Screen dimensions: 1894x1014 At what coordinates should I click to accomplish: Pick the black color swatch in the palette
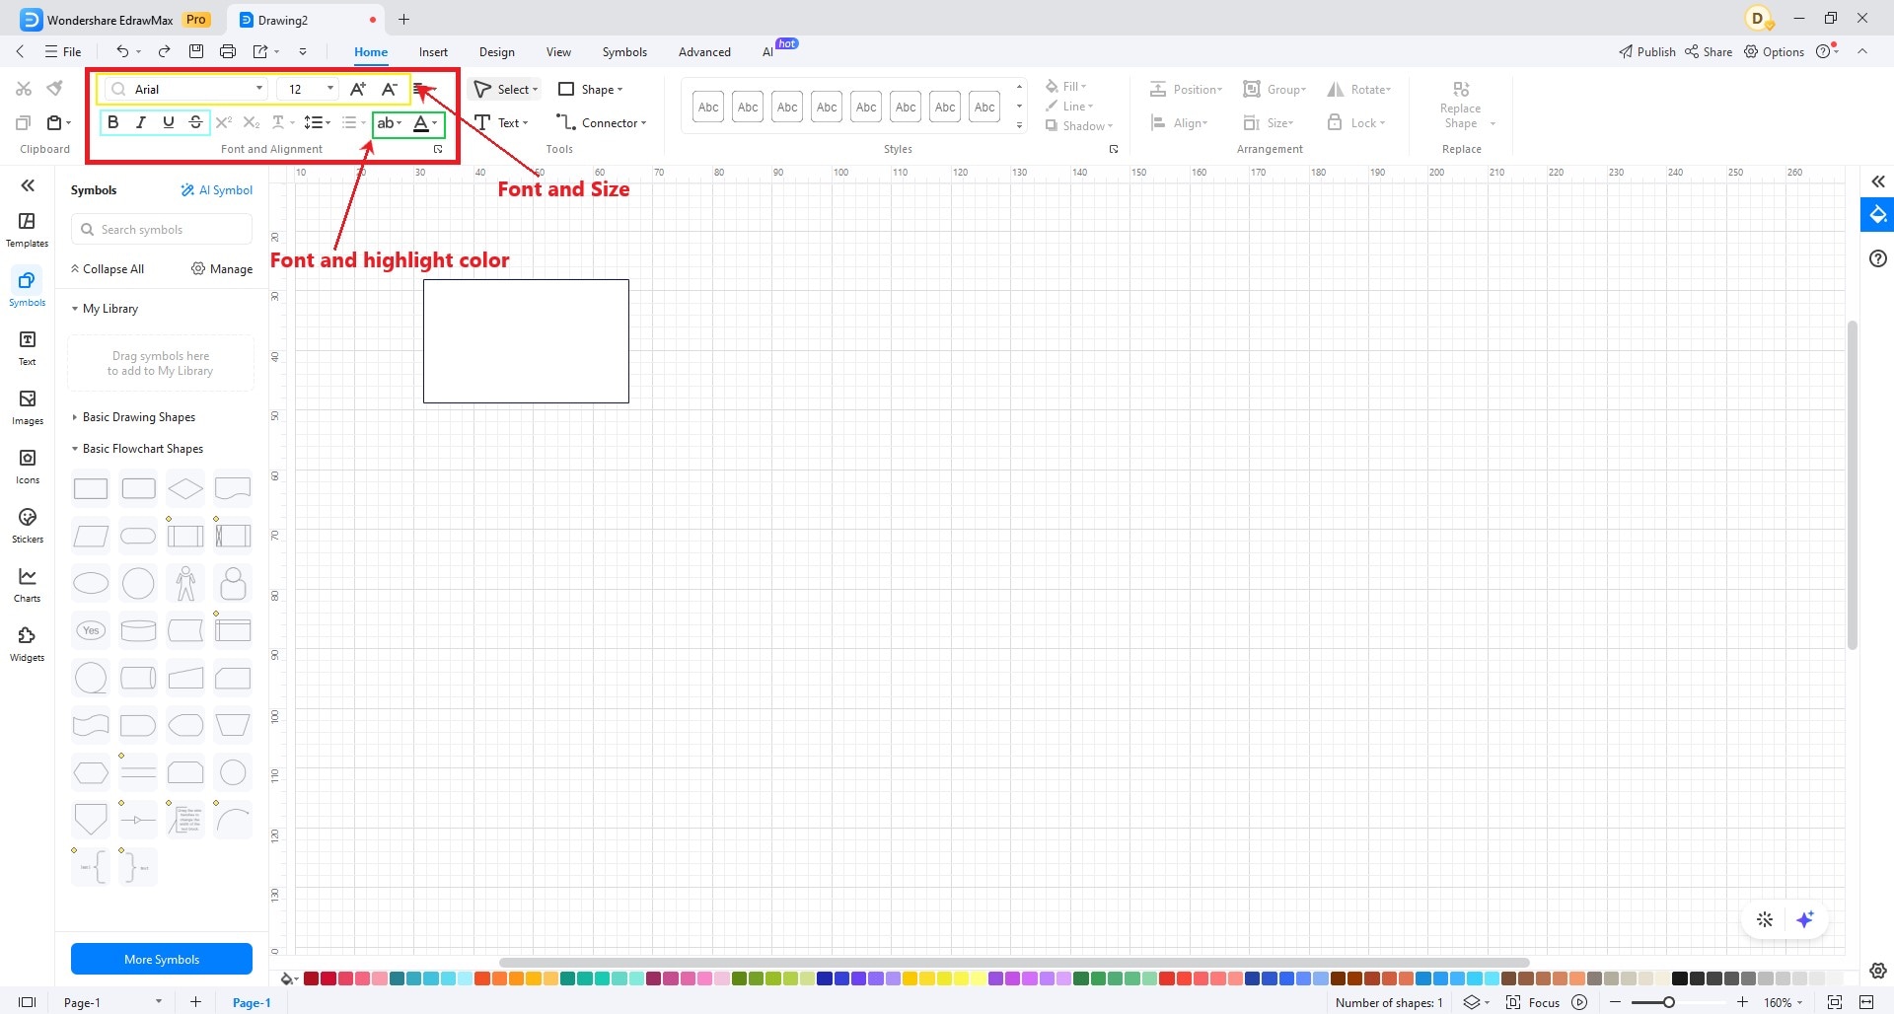1680,978
